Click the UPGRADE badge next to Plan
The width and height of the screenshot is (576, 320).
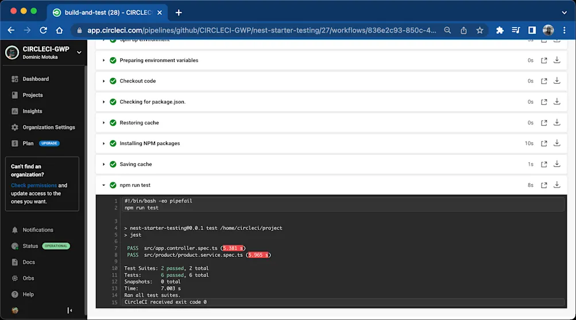[x=49, y=143]
